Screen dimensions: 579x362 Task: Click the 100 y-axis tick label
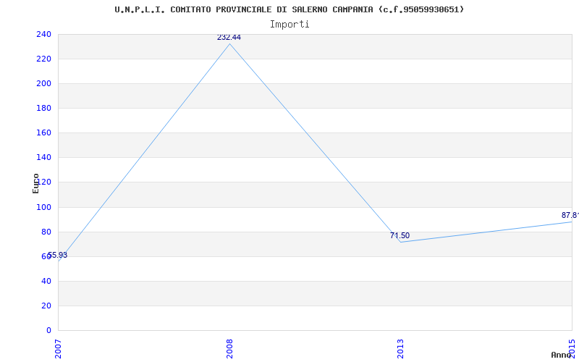point(43,207)
